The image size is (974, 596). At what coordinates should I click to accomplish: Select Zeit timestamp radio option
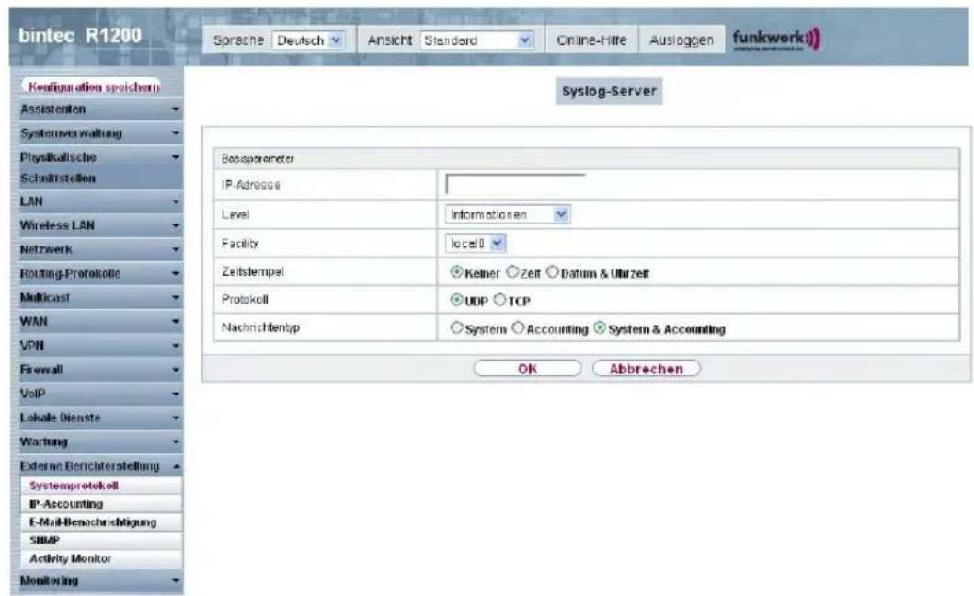[512, 272]
